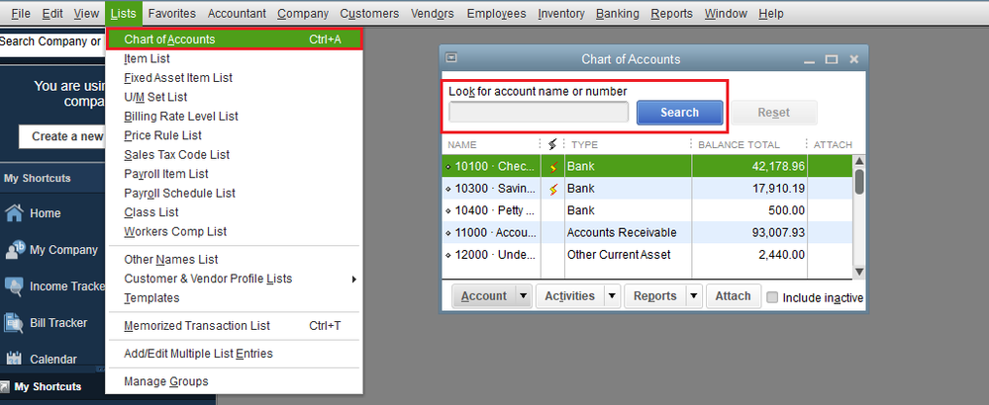The width and height of the screenshot is (989, 405).
Task: Open the Employees menu
Action: (x=496, y=13)
